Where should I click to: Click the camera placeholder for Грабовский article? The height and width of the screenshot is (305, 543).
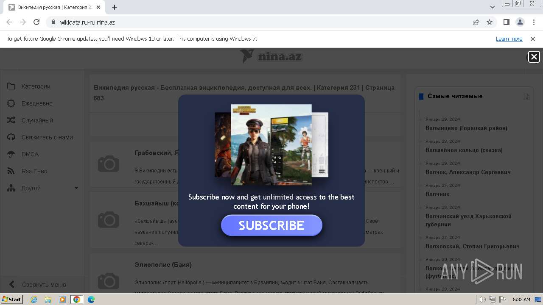108,164
